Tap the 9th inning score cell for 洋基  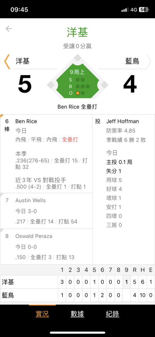126,282
